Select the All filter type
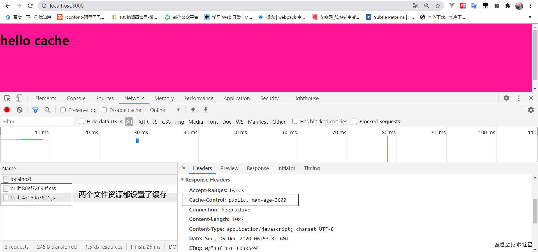Screen dimensions: 538x252 click(129, 122)
